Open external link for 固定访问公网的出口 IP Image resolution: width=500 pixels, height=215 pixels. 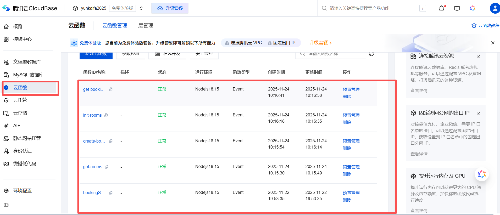479,113
